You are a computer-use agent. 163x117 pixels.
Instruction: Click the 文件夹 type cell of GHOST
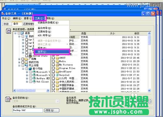click(84, 58)
